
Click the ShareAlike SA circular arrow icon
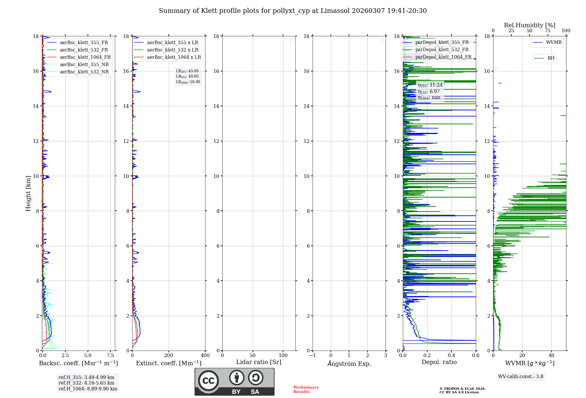[255, 378]
